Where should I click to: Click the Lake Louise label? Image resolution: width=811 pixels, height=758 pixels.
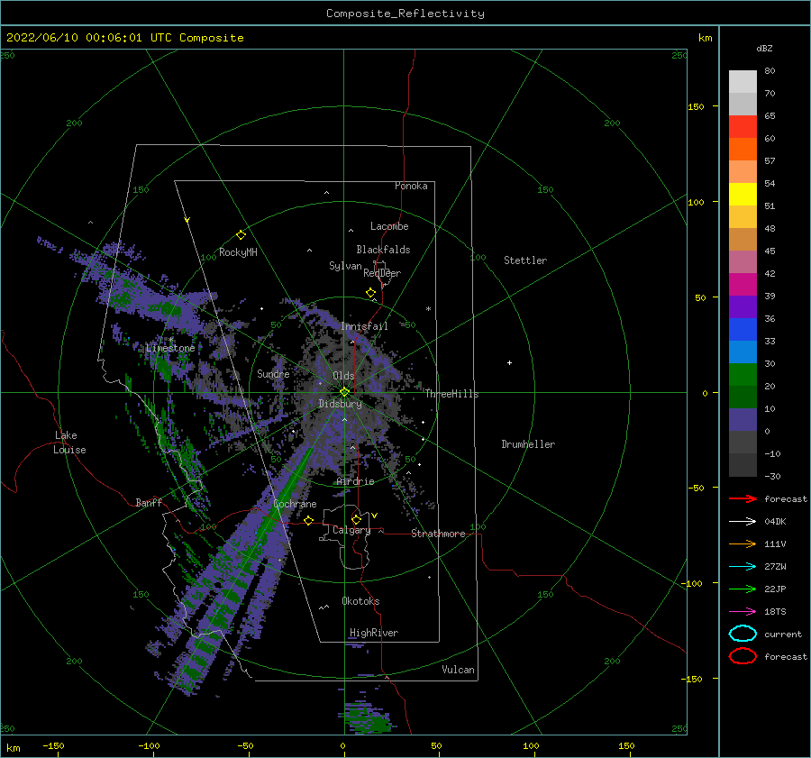[69, 443]
